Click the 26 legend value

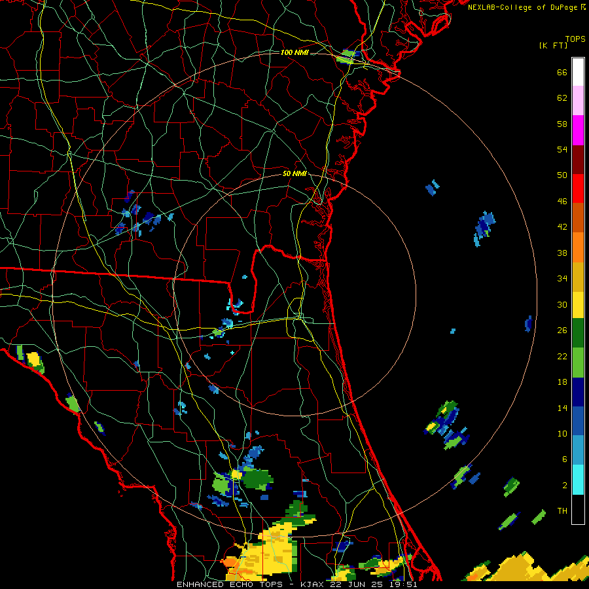click(x=562, y=330)
